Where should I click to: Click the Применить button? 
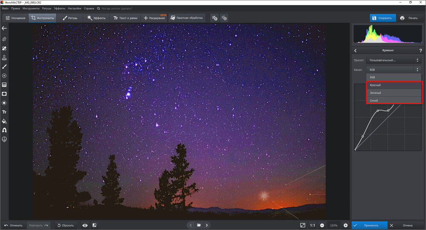pos(369,225)
